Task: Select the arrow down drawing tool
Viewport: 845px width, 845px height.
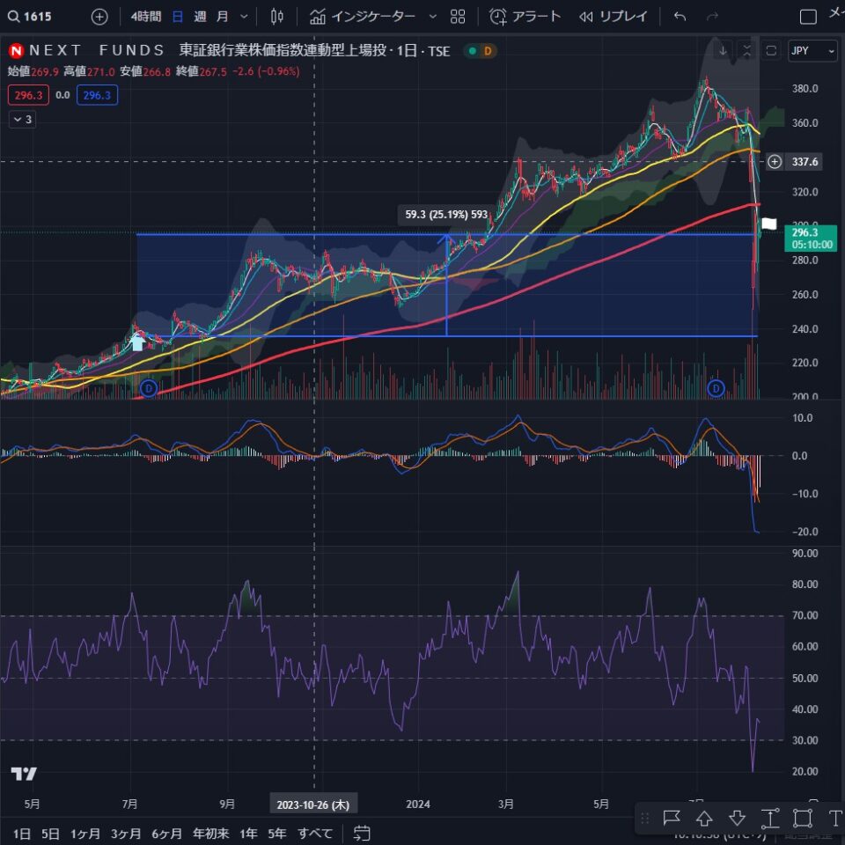Action: tap(738, 819)
